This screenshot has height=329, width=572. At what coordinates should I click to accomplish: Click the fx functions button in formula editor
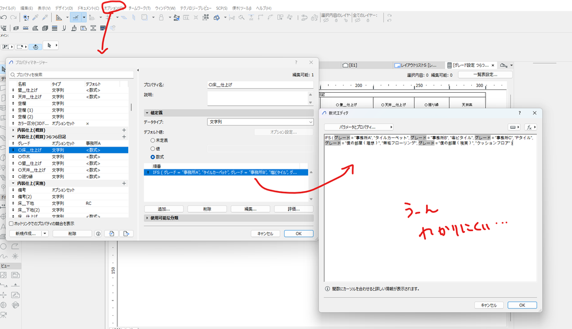point(530,127)
